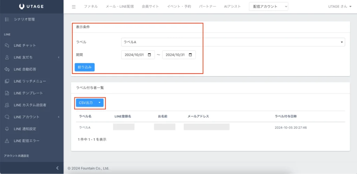Click the LINE 配信エラー warning triangle icon

7,141
